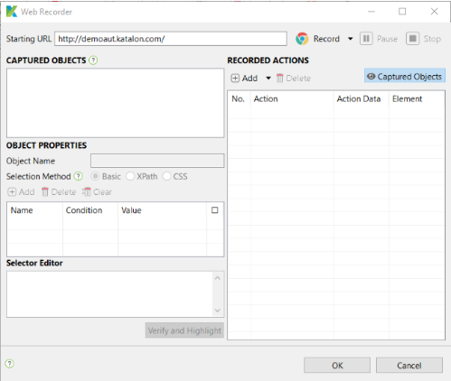This screenshot has height=381, width=451.
Task: Add a new object property
Action: click(21, 192)
